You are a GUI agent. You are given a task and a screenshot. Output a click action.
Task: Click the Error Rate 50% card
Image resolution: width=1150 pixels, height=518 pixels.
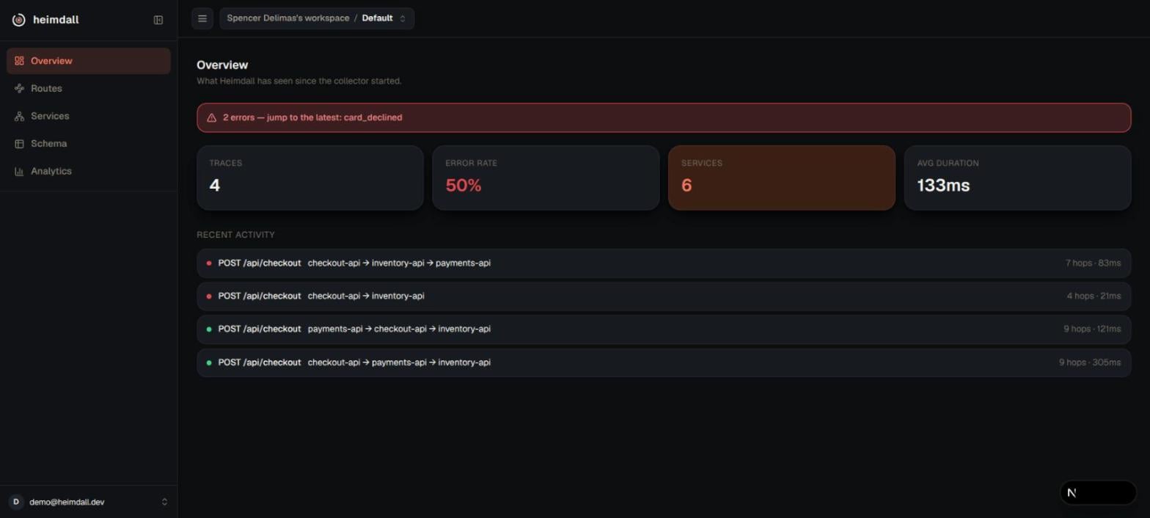546,178
